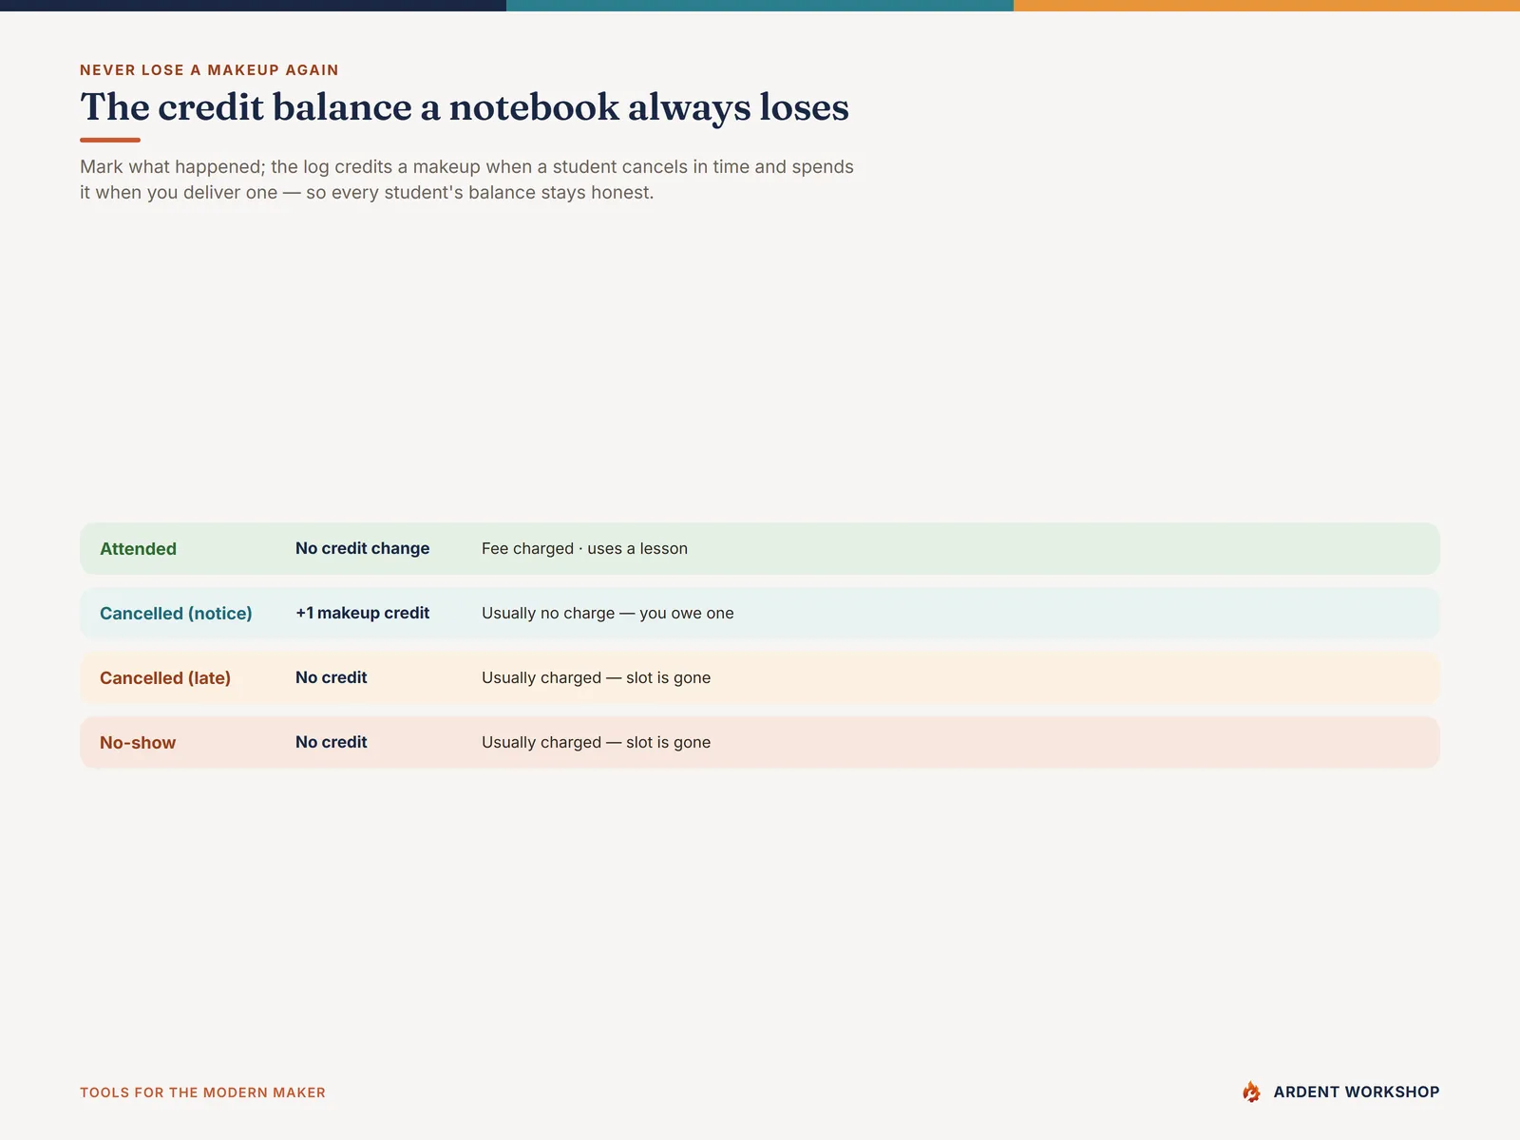Screen dimensions: 1520x1140
Task: Click 'Fee charged · uses a lesson' text
Action: [584, 548]
